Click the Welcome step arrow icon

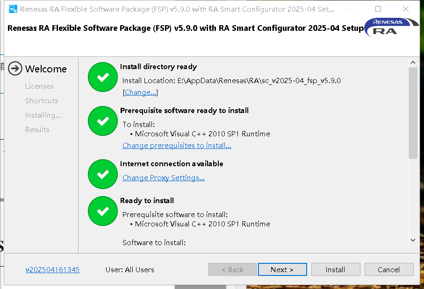coord(15,69)
